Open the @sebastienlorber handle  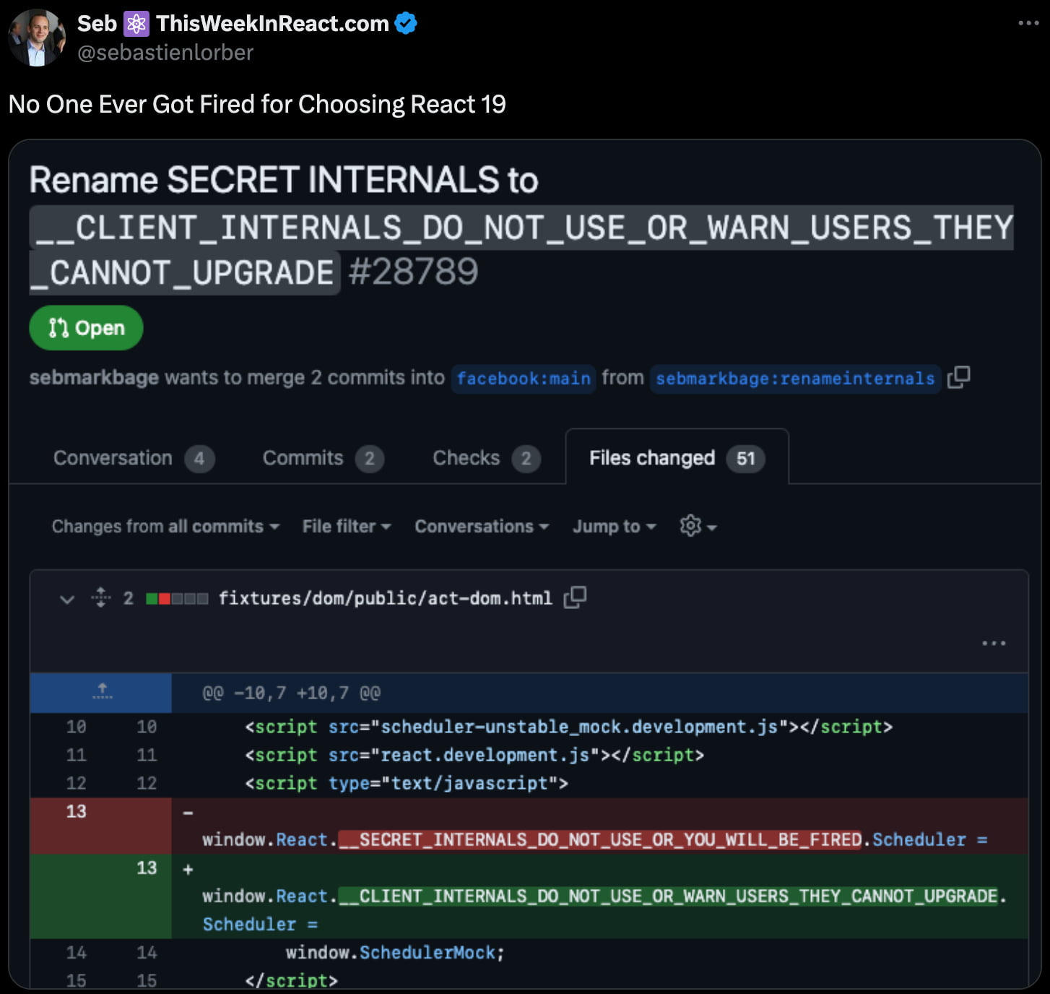(165, 53)
